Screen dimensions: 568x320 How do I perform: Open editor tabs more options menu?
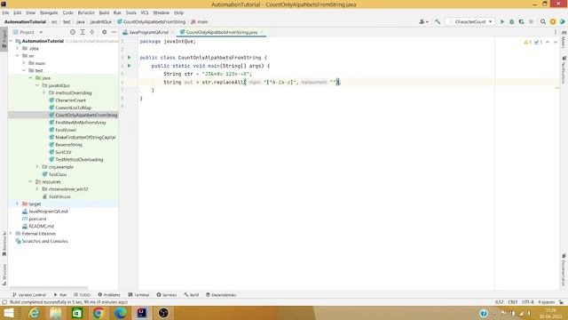[x=556, y=32]
